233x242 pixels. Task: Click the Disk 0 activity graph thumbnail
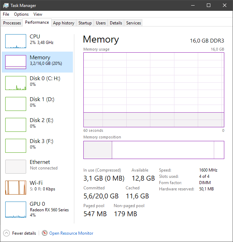tap(16, 83)
